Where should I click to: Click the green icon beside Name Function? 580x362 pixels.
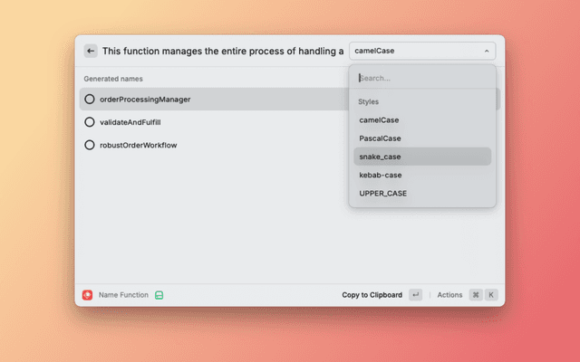(x=159, y=295)
